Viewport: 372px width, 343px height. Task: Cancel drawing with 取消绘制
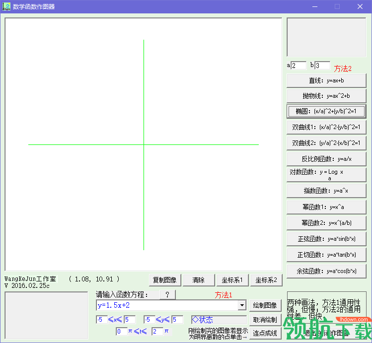[265, 320]
